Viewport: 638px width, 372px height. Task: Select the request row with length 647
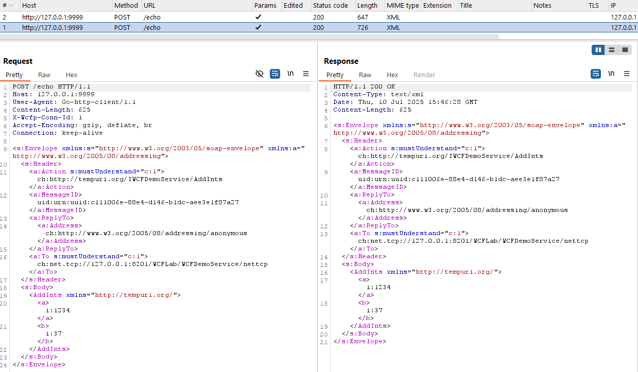[206, 16]
